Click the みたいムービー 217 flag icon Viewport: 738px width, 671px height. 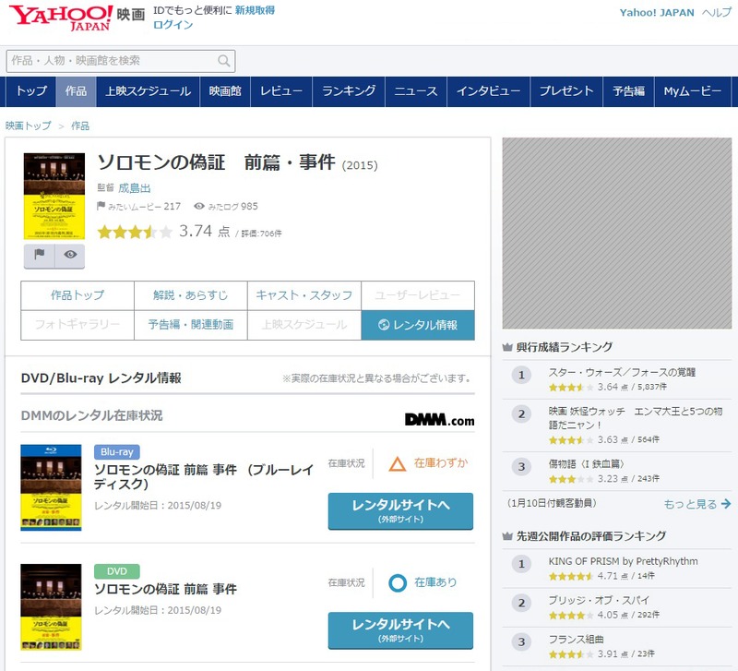tap(101, 206)
